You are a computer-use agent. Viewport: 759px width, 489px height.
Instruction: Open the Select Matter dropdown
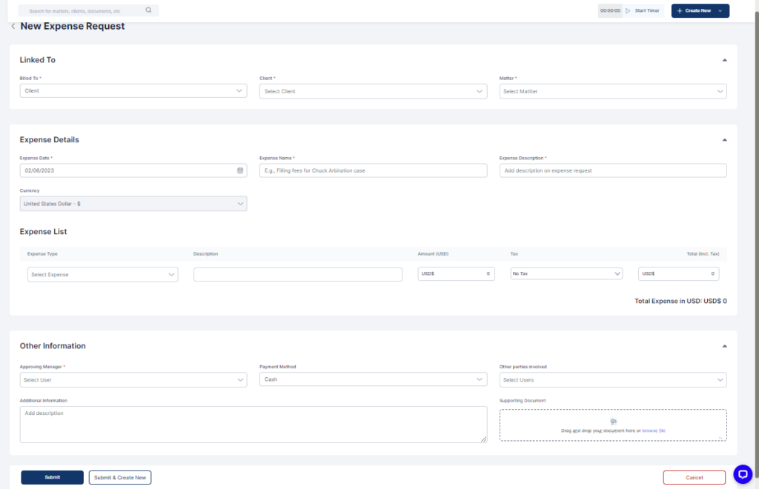point(613,91)
